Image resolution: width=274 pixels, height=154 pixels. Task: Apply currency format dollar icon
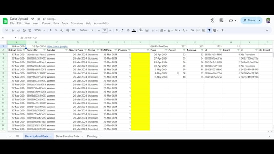pyautogui.click(x=50, y=30)
